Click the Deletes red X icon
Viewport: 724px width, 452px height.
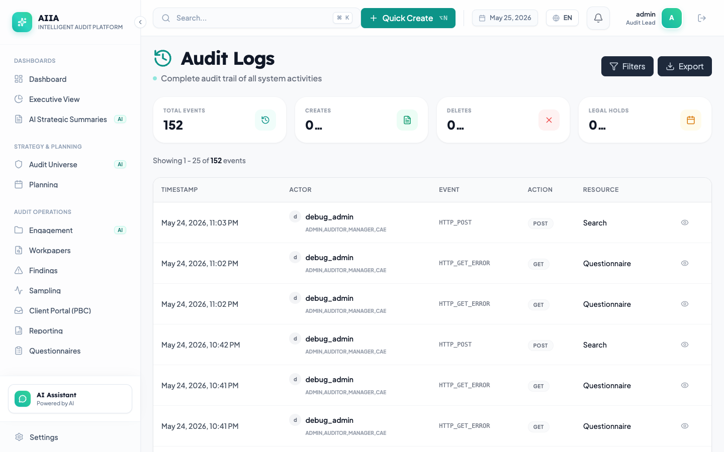549,120
